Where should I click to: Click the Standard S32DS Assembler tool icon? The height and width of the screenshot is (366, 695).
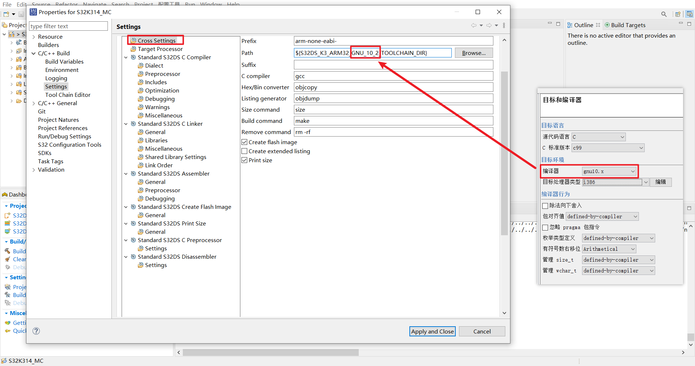pyautogui.click(x=134, y=173)
